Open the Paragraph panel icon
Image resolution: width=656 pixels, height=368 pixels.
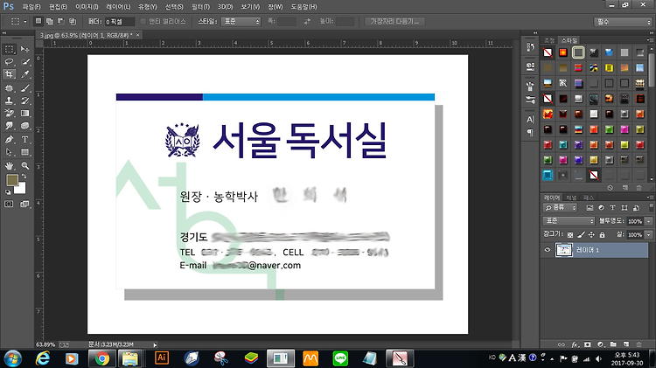[530, 133]
